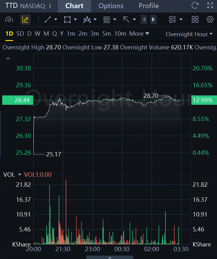Expand the annotation tool dropdown arrow
This screenshot has height=259, width=217.
click(115, 19)
